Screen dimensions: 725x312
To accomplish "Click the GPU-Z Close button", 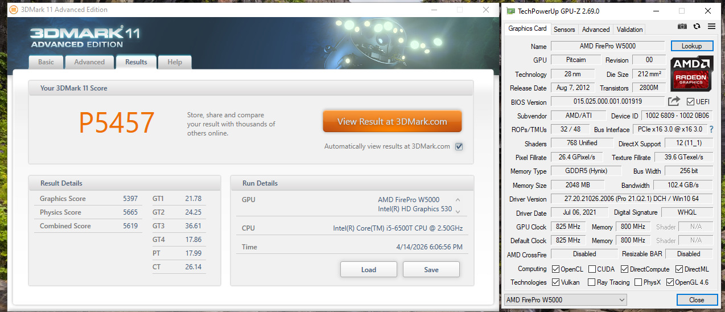I will 697,299.
